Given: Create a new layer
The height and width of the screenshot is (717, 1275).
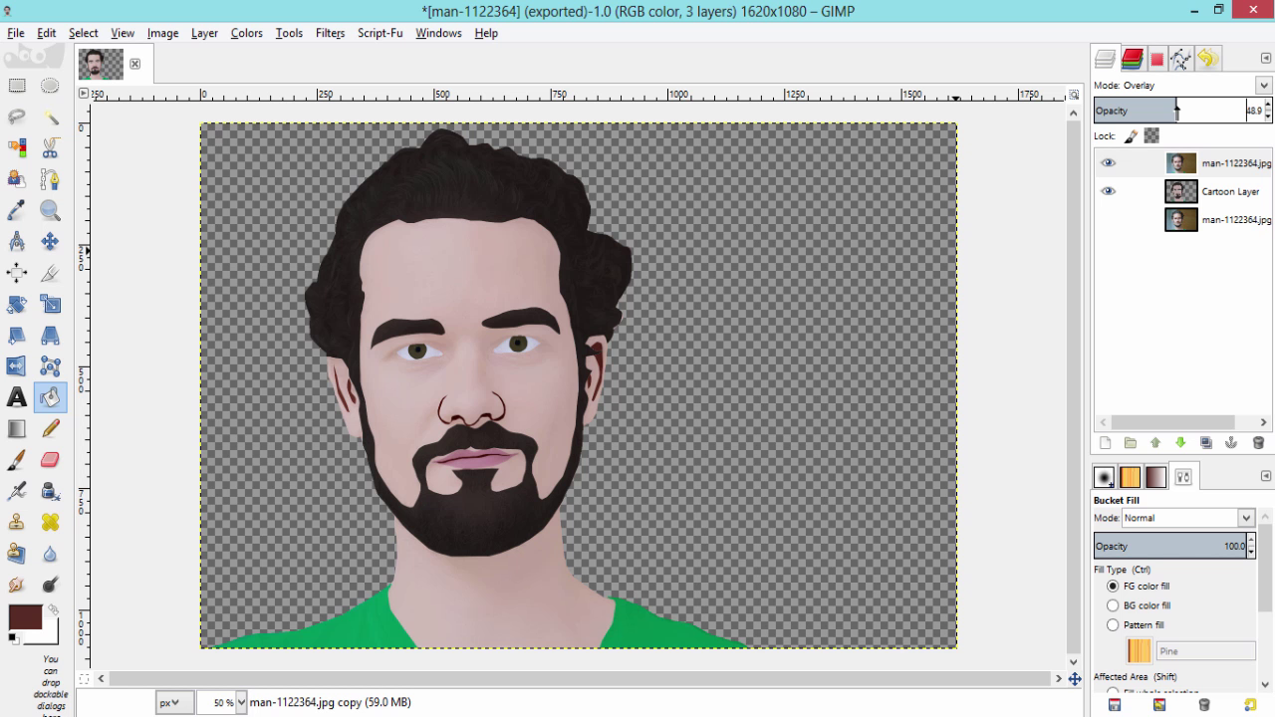Looking at the screenshot, I should (1106, 442).
